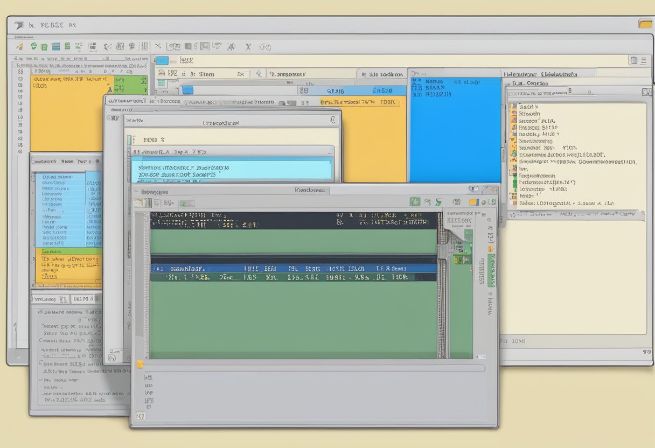Screen dimensions: 655x448
Task: Expand the blue field below the Stnom row
Action: click(x=187, y=90)
